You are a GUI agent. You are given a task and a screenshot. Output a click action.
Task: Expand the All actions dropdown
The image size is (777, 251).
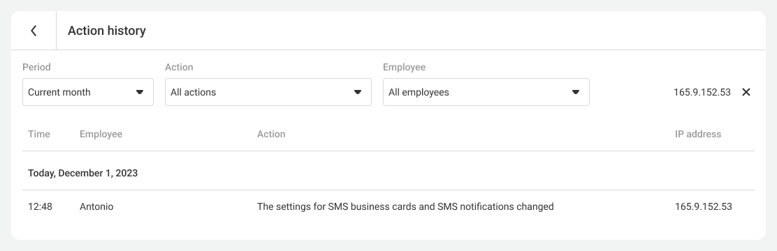coord(268,92)
